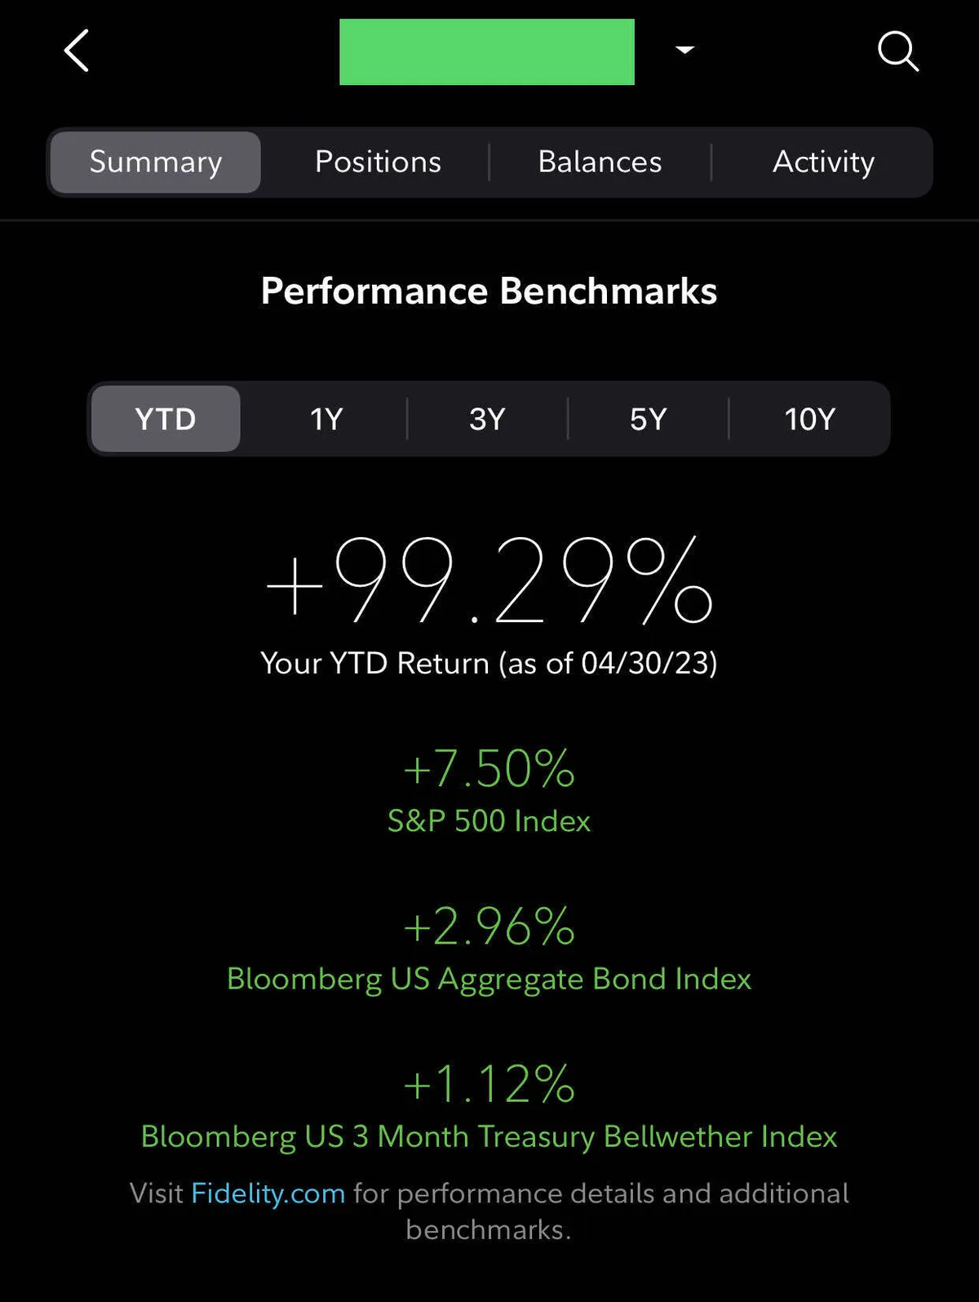Select the 5Y performance period

648,419
